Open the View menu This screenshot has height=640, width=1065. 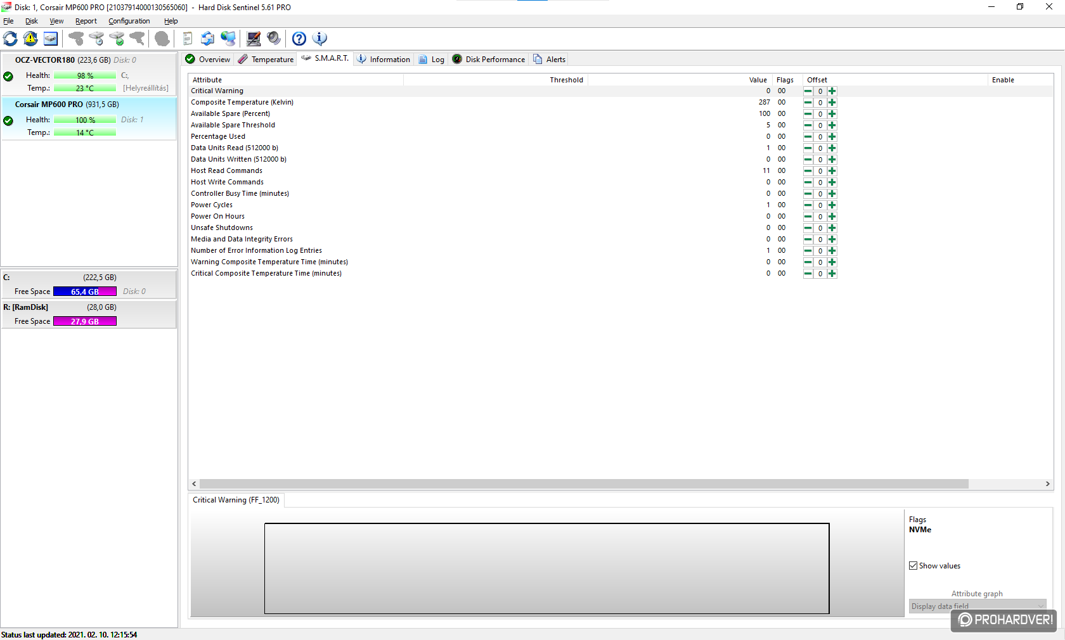tap(56, 21)
